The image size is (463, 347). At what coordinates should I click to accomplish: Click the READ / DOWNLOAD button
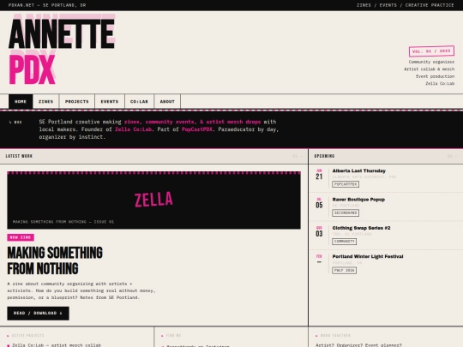[x=38, y=313]
